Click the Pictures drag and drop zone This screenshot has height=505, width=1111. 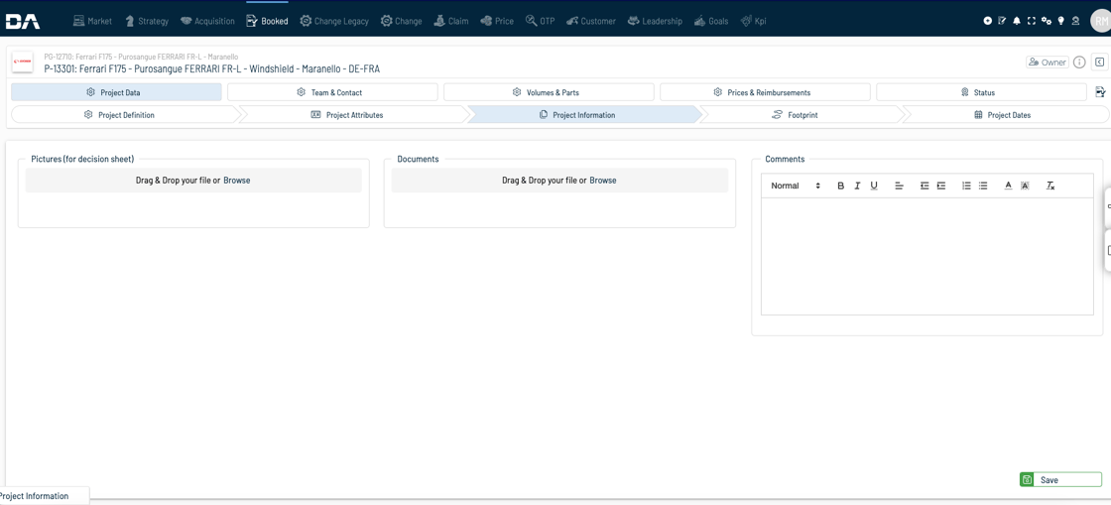tap(193, 181)
